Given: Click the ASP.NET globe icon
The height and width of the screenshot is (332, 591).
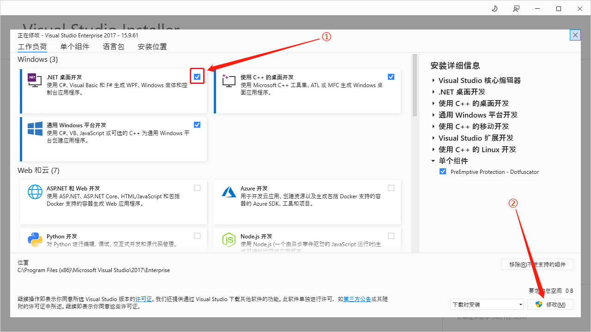Looking at the screenshot, I should click(35, 191).
